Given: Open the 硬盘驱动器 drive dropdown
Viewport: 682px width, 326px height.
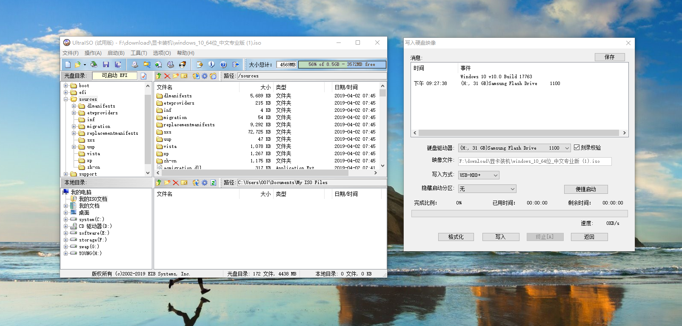Looking at the screenshot, I should click(567, 148).
